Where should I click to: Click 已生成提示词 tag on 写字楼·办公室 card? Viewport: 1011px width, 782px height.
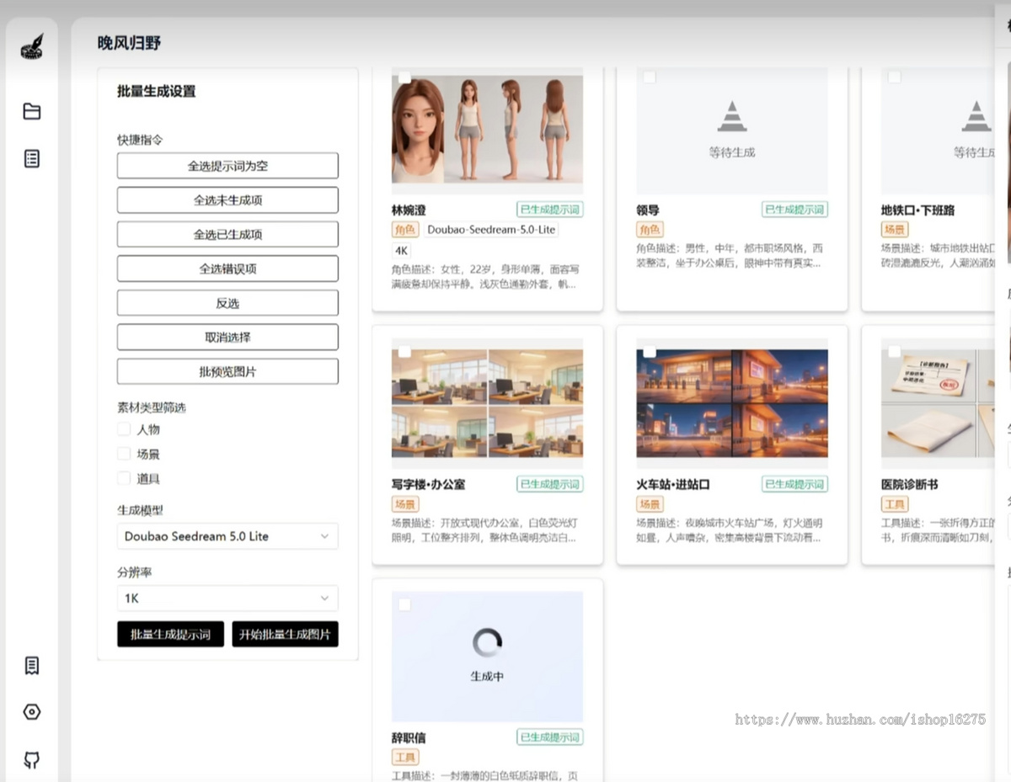pyautogui.click(x=550, y=484)
